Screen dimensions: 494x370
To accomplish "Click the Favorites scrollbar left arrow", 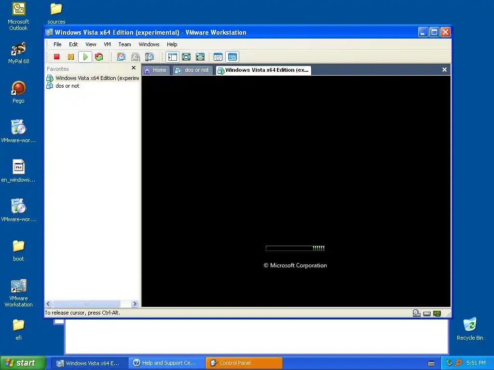I will click(48, 304).
